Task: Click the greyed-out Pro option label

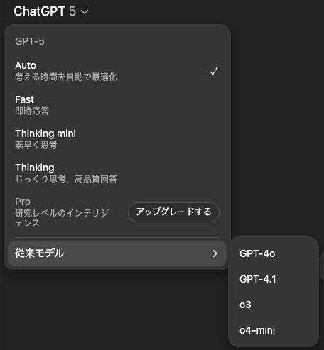Action: 23,202
